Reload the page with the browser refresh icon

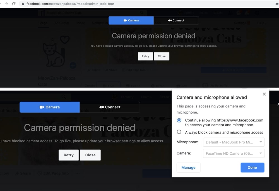point(14,4)
